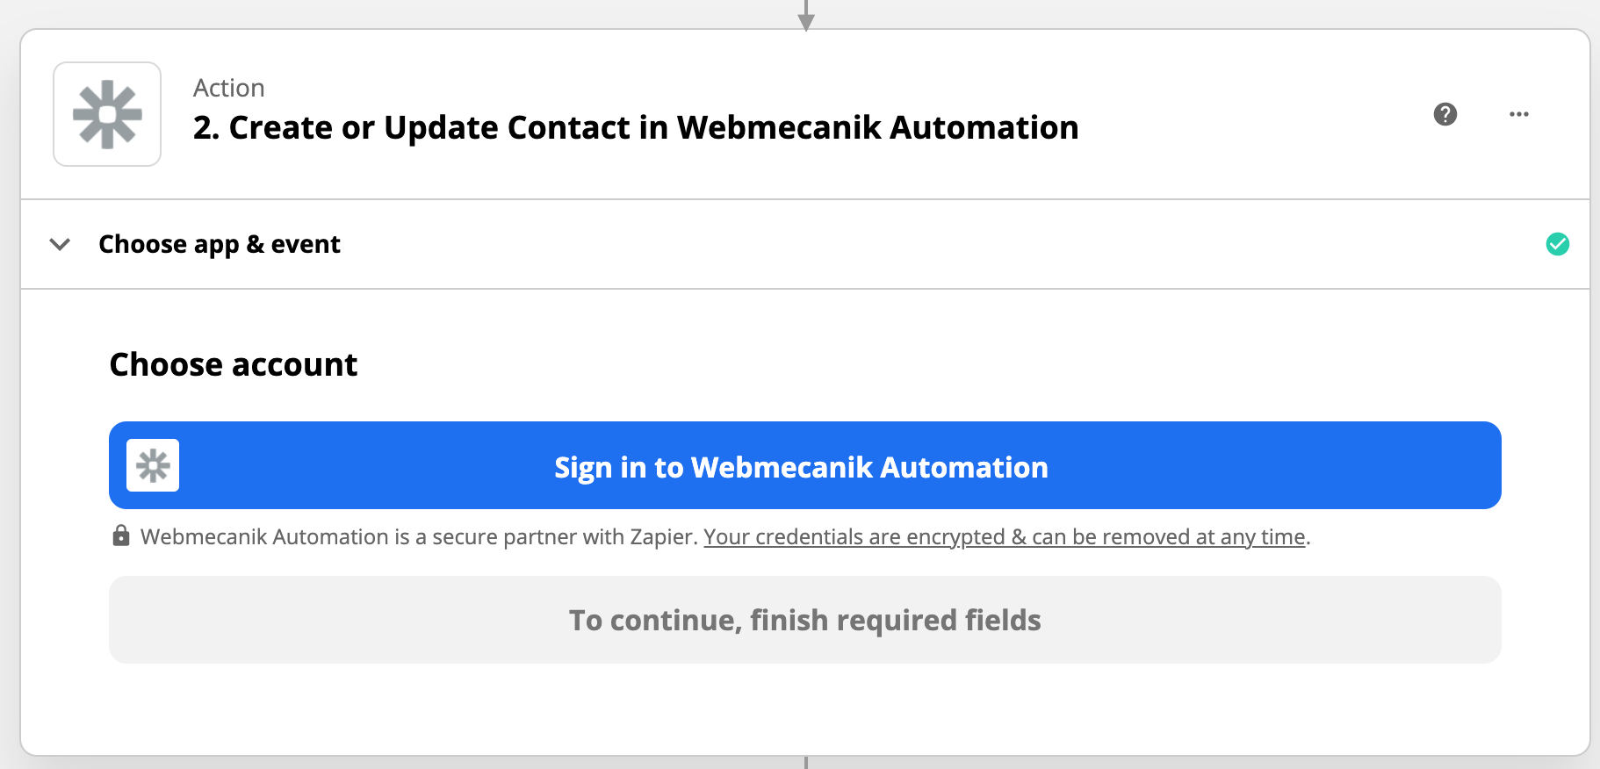Click the downward arrow connector above the step
Screen dimensions: 1600x769
click(806, 15)
